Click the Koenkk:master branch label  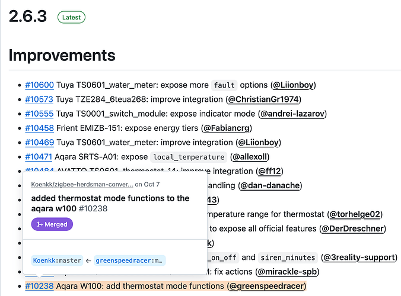tap(57, 260)
